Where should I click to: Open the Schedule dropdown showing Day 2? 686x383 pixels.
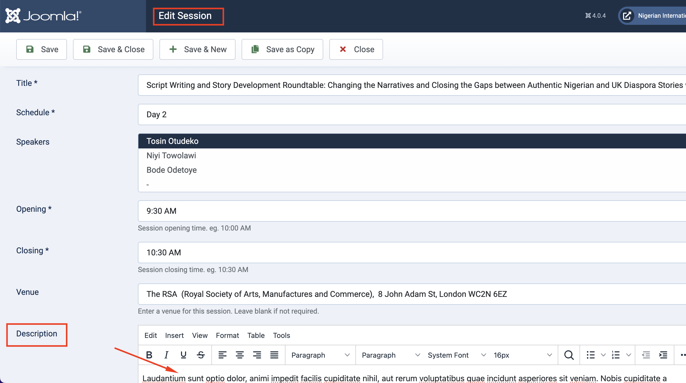pyautogui.click(x=412, y=114)
